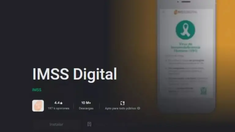The image size is (235, 132).
Task: Click the green IMSS emblem in phone preview
Action: [x=203, y=91]
